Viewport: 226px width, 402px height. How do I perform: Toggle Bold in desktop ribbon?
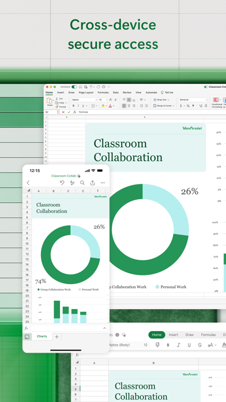[x=73, y=106]
